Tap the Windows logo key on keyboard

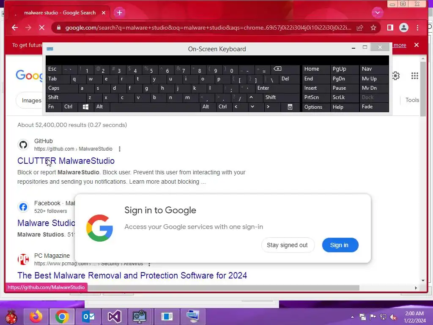tap(85, 107)
